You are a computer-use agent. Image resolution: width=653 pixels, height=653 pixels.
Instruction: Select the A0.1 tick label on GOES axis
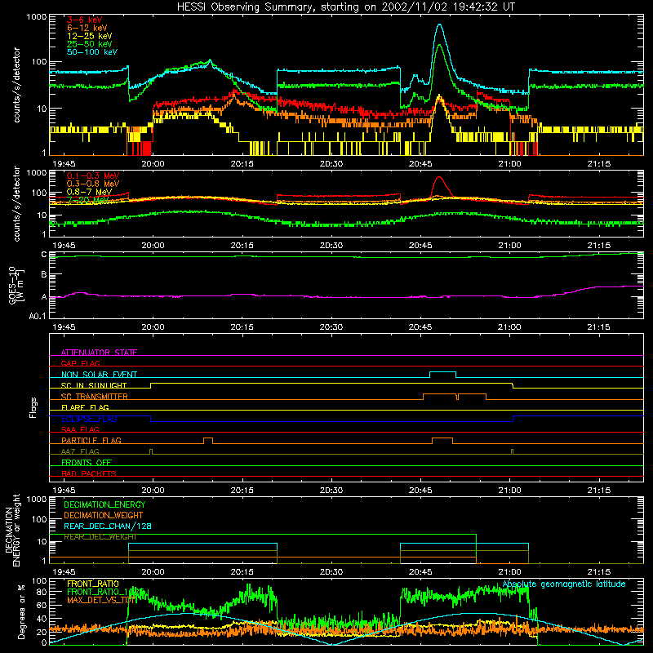(37, 317)
